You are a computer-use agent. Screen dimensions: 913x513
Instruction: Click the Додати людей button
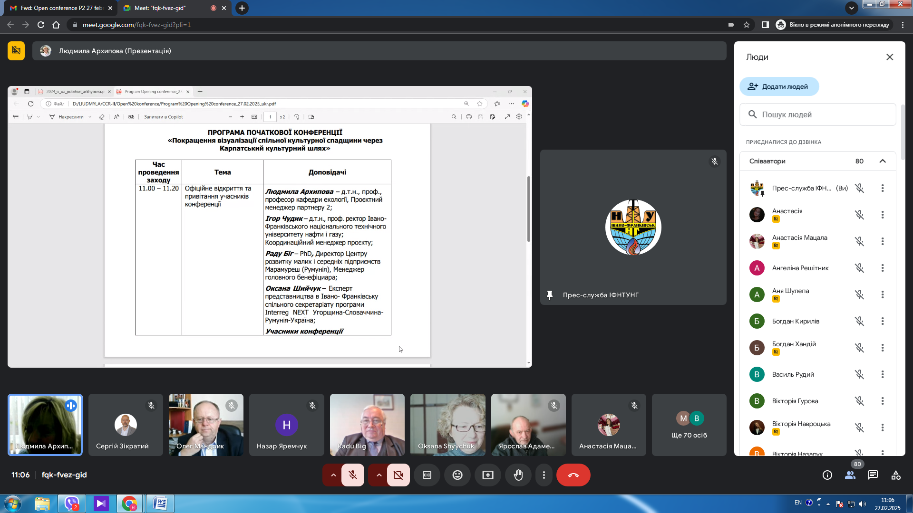[779, 86]
